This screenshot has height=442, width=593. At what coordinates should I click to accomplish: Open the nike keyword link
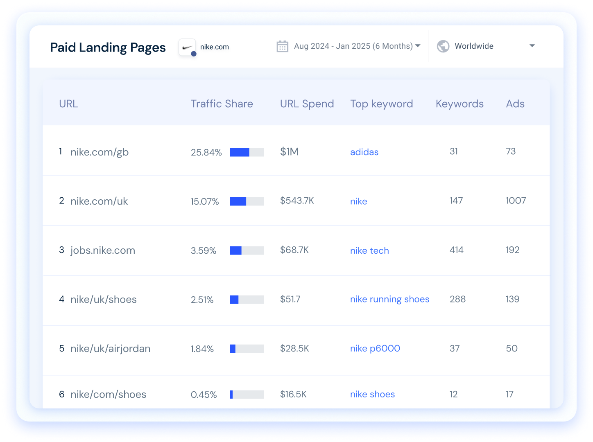(358, 201)
